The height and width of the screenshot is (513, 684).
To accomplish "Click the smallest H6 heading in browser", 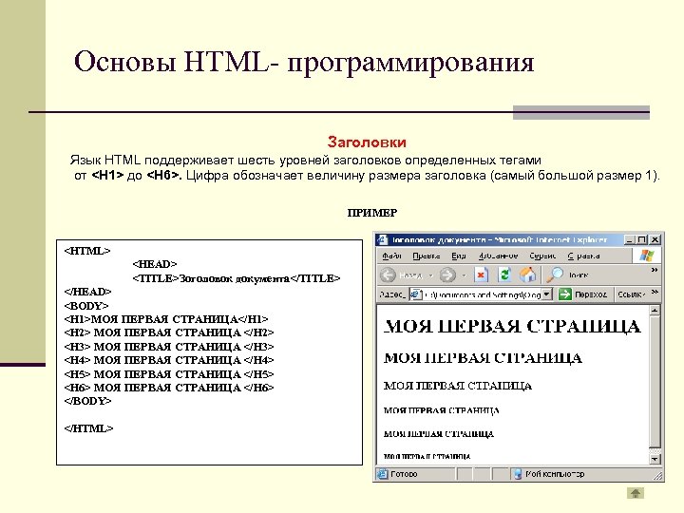I will (427, 457).
